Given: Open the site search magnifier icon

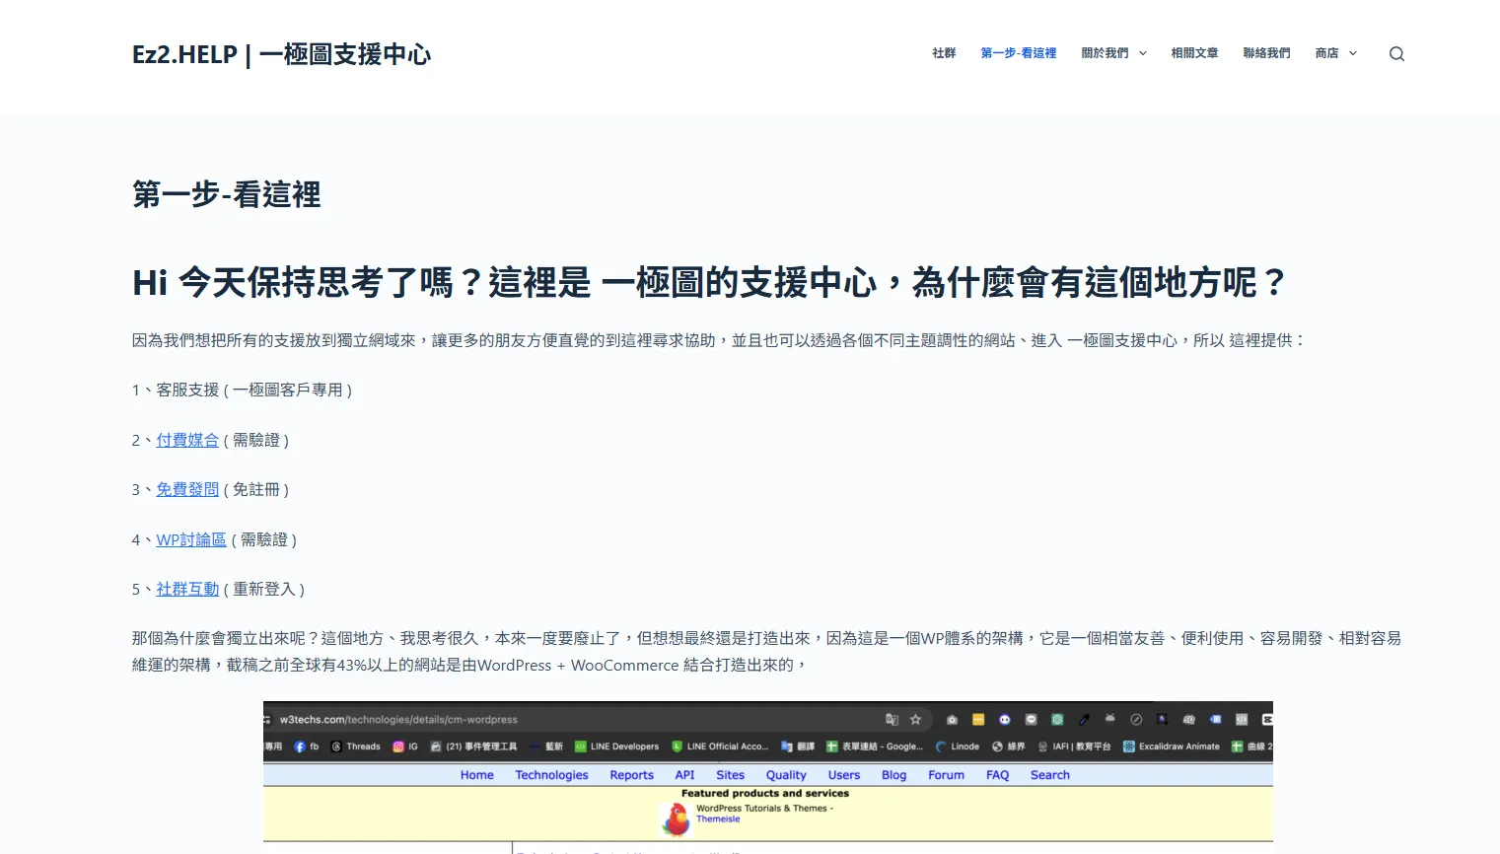Looking at the screenshot, I should tap(1396, 53).
